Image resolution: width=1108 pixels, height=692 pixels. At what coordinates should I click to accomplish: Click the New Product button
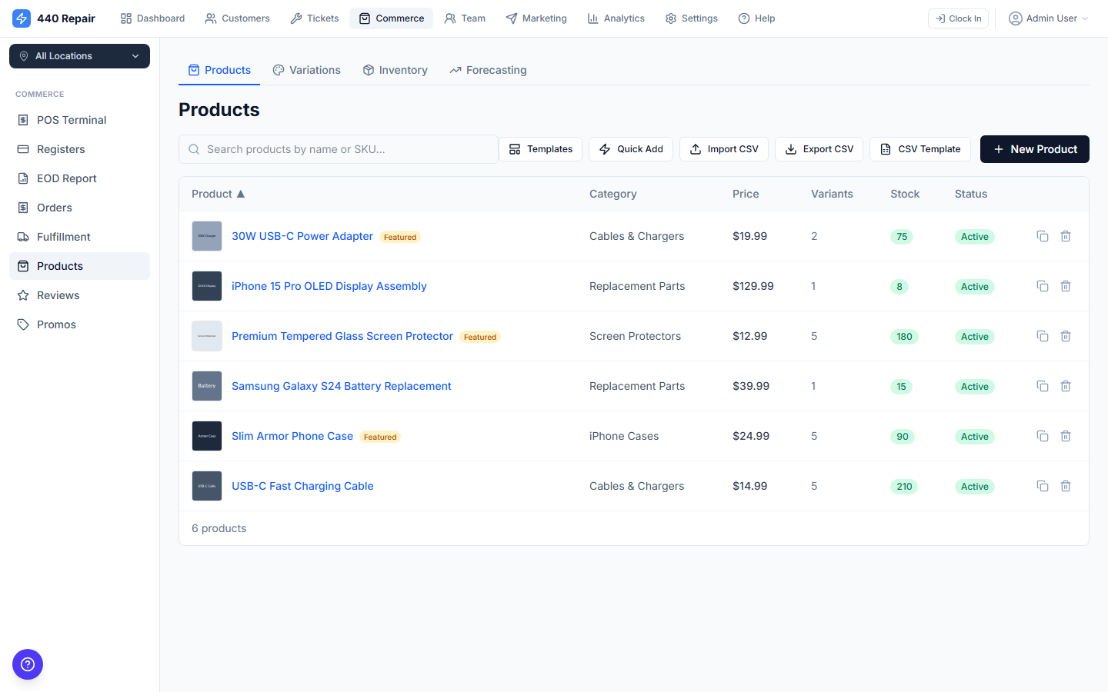[1034, 149]
